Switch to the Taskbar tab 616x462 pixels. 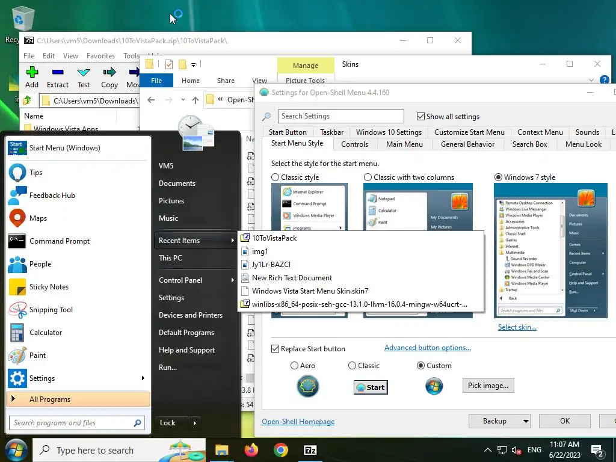click(x=331, y=132)
